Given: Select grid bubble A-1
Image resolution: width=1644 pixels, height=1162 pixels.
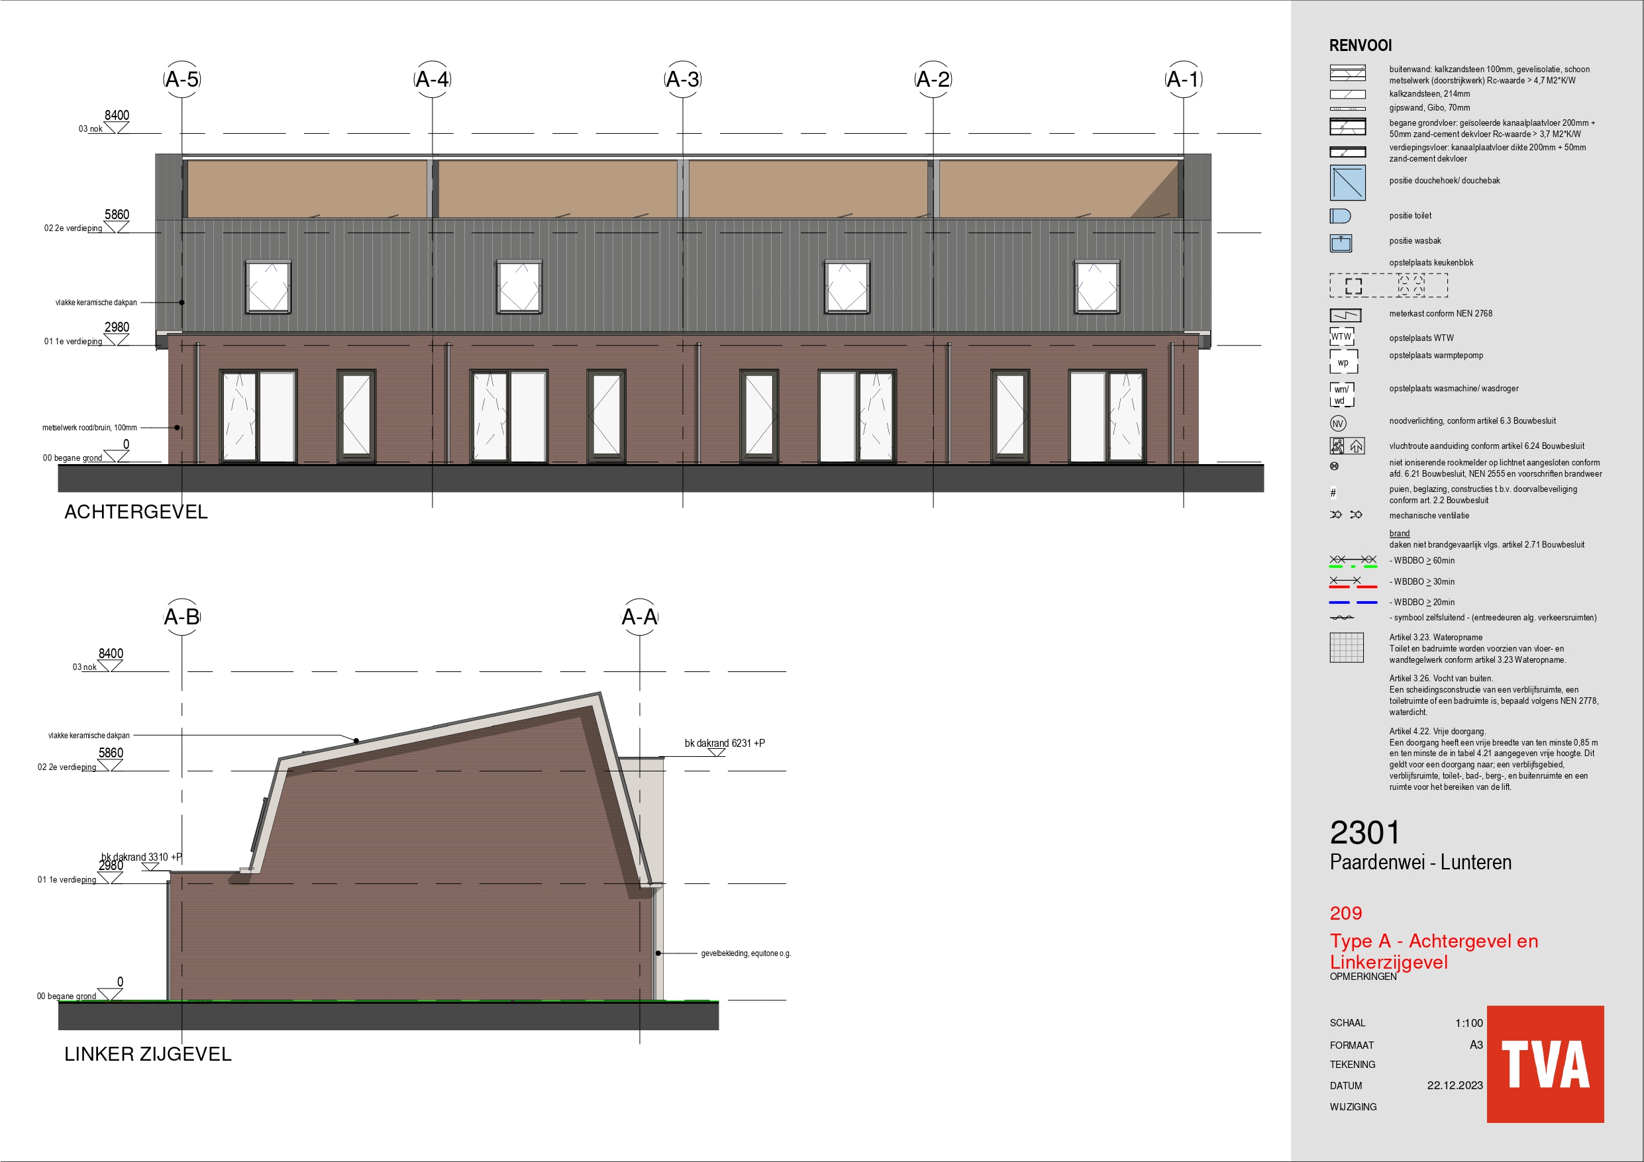Looking at the screenshot, I should (x=1184, y=79).
